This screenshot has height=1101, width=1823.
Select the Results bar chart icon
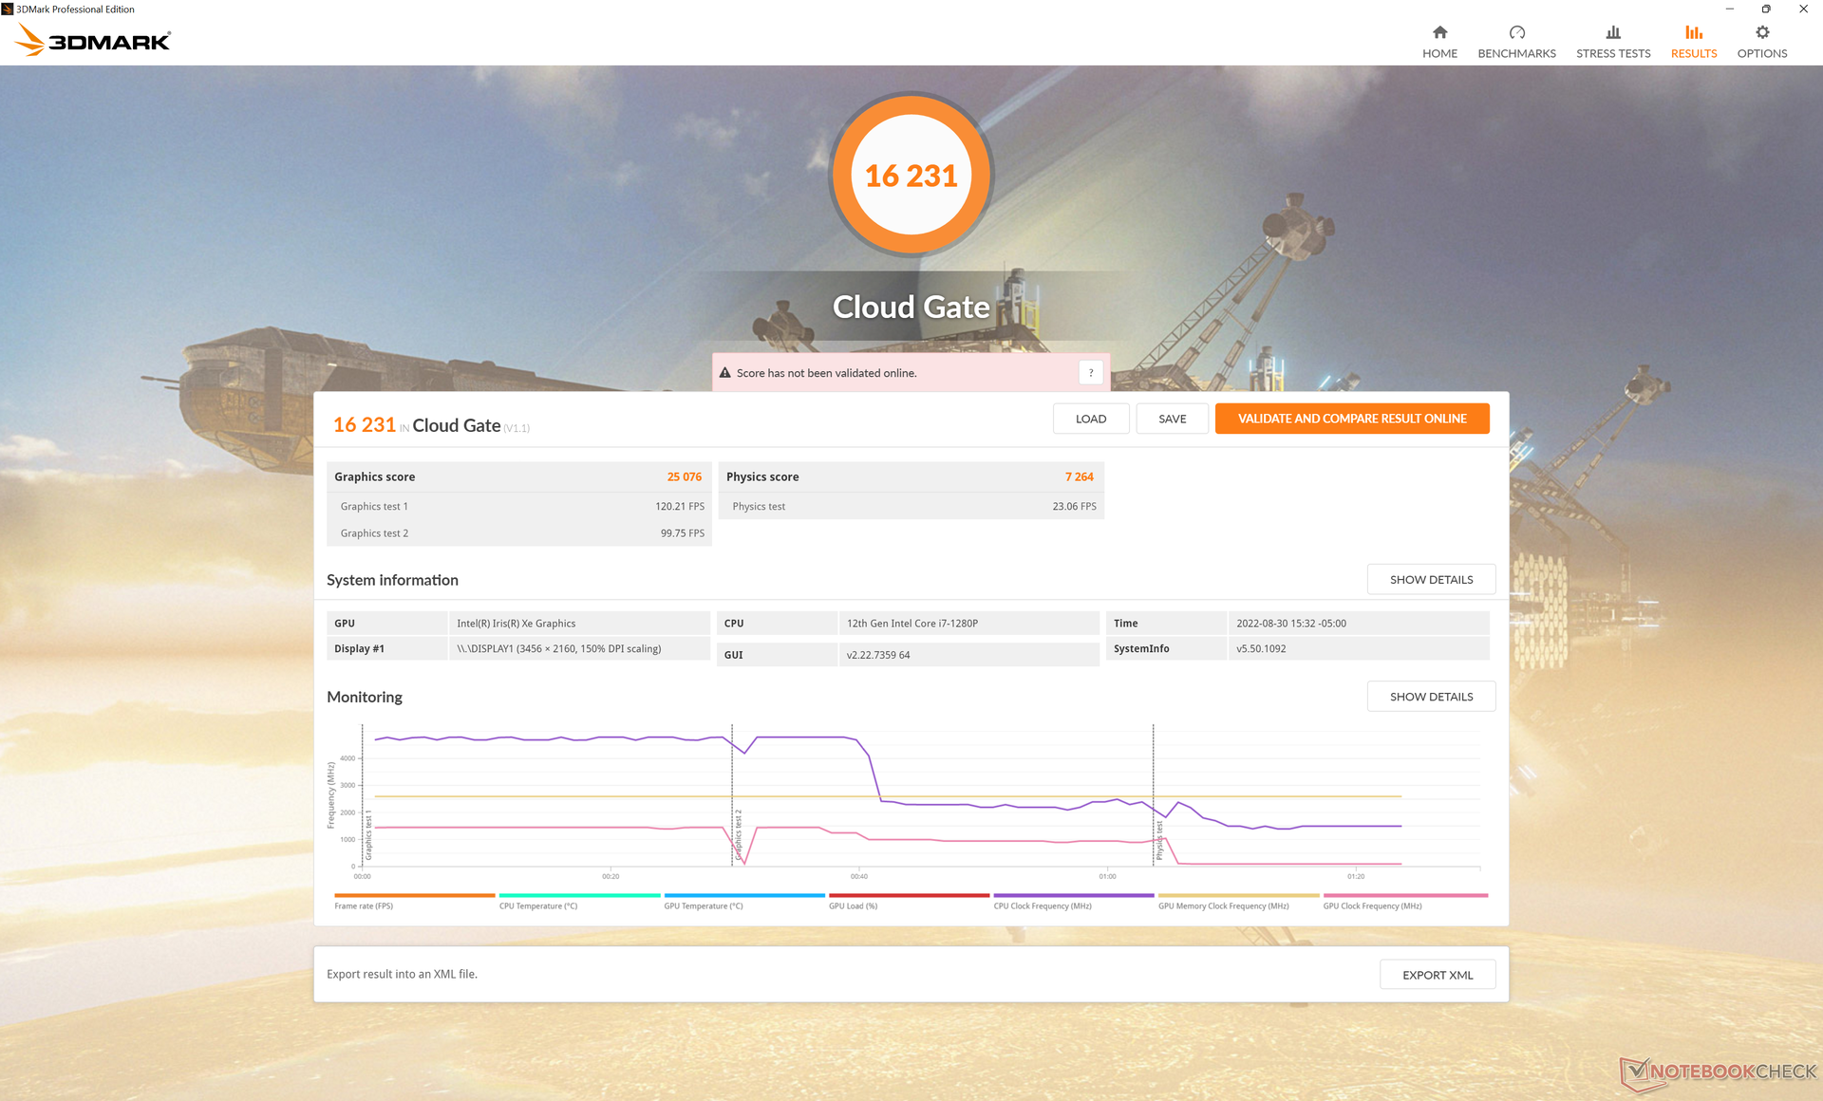click(1693, 33)
